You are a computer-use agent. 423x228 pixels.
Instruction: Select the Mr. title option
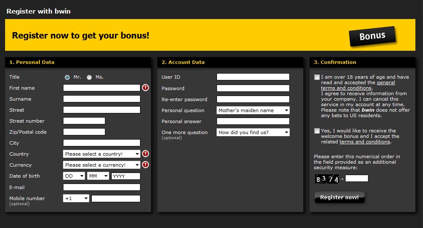point(67,77)
